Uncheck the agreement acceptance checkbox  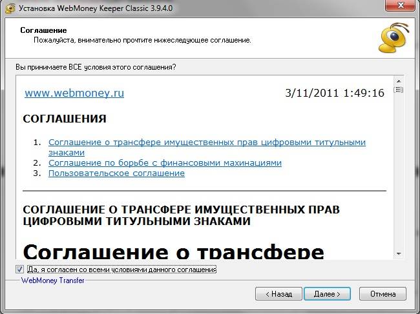(x=19, y=269)
